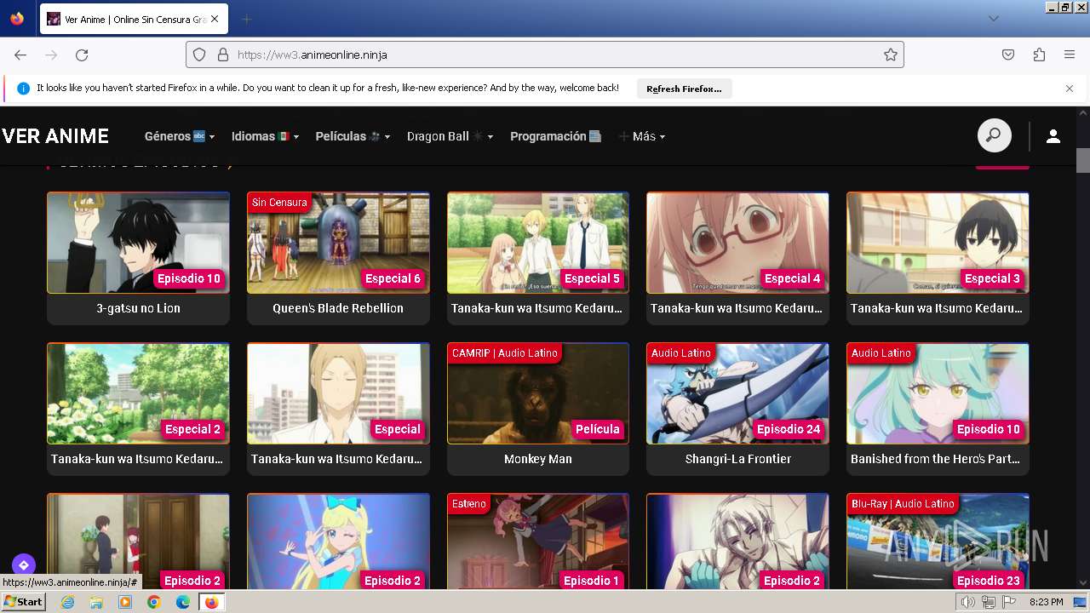Click the Queen's Blade Rebellion title
Screen dimensions: 1090x613
click(x=338, y=308)
